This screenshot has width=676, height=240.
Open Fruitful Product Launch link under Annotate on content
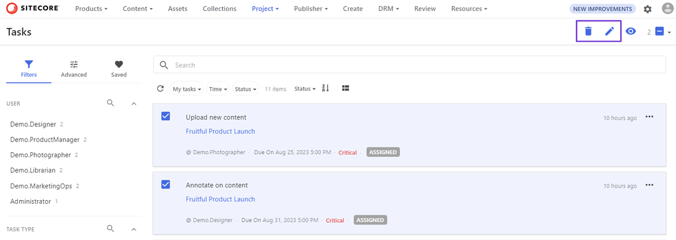tap(220, 199)
